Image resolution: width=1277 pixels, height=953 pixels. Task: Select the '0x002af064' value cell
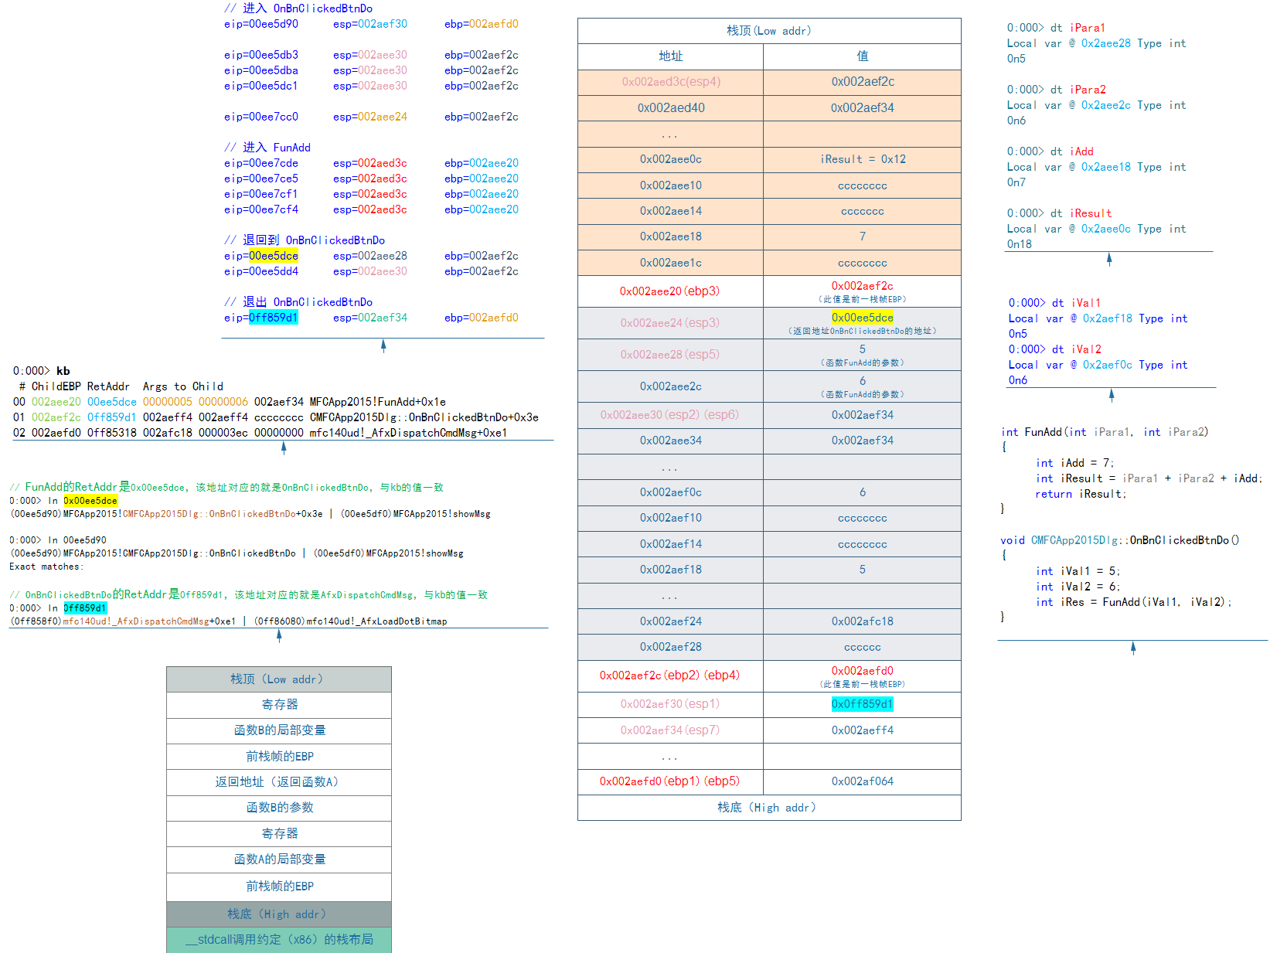coord(863,781)
